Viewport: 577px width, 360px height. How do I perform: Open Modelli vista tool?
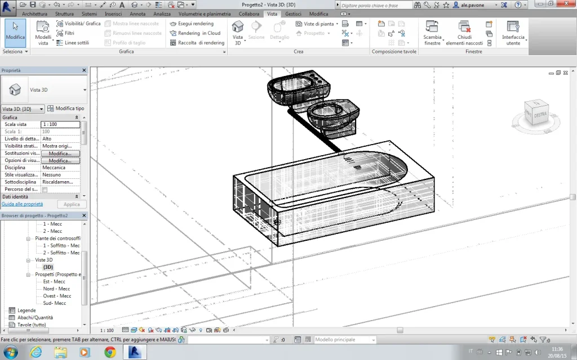[x=43, y=33]
